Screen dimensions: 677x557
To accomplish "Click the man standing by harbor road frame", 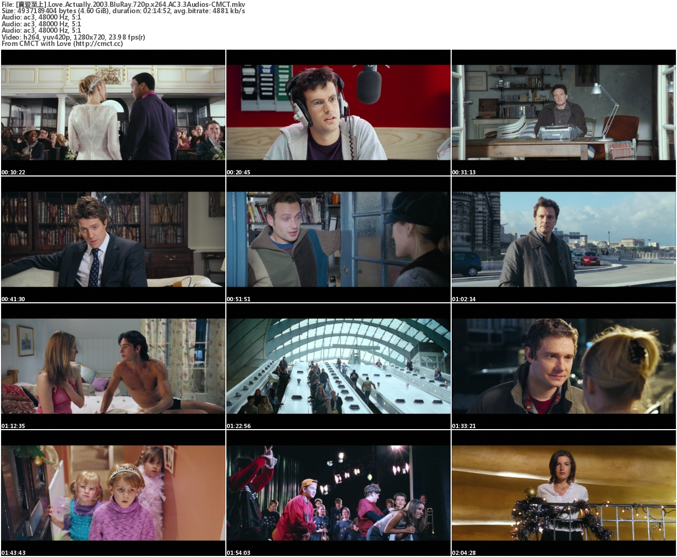I will pos(563,239).
